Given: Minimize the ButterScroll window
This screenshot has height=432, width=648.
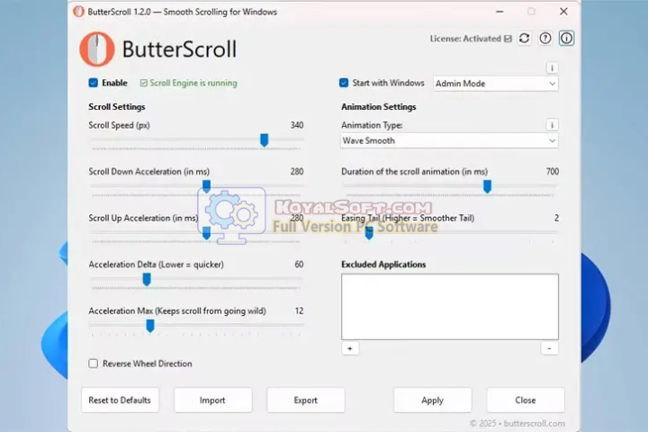Looking at the screenshot, I should click(x=499, y=12).
